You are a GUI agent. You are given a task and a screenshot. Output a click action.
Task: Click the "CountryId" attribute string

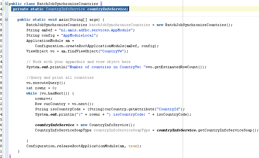click(x=169, y=109)
